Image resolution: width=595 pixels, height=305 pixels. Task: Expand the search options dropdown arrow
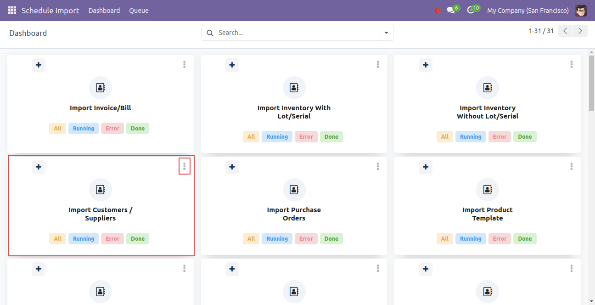tap(386, 33)
